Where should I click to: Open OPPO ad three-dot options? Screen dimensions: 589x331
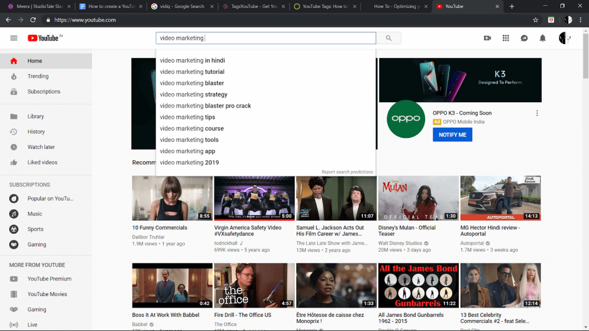537,113
